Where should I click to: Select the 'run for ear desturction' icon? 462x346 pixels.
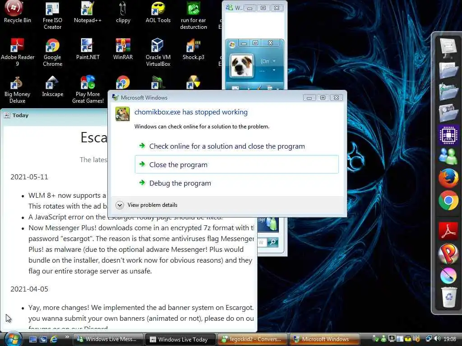pos(193,15)
